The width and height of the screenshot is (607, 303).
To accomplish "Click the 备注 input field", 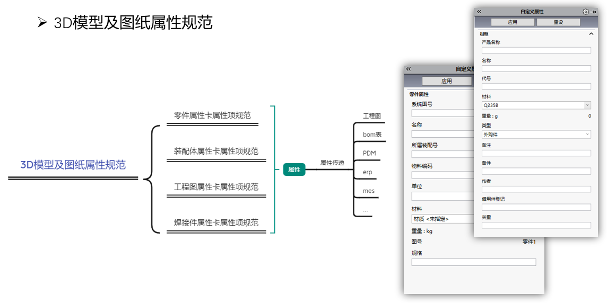I will pos(536,153).
